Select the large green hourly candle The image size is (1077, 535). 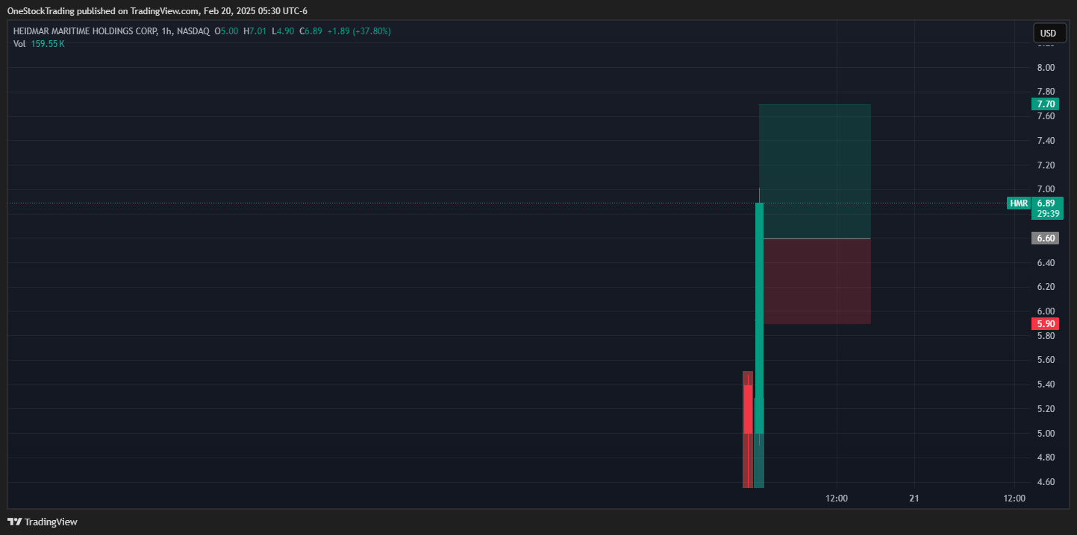coord(759,317)
